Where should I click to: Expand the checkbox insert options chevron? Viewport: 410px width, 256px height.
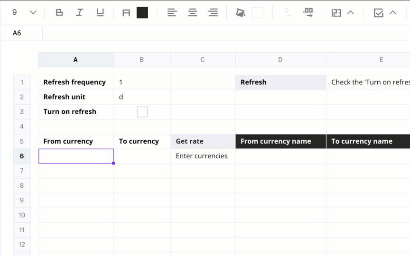pyautogui.click(x=393, y=12)
